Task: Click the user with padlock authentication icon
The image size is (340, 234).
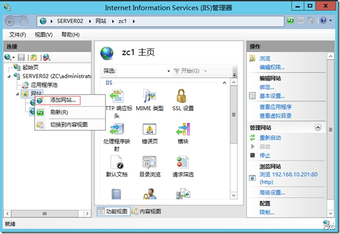Action: [x=149, y=194]
